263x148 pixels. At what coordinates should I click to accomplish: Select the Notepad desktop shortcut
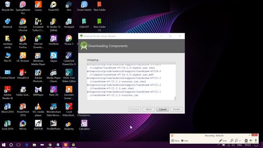(69, 23)
